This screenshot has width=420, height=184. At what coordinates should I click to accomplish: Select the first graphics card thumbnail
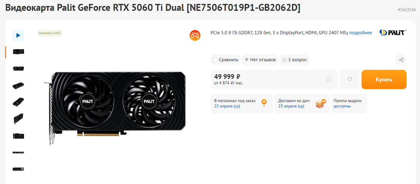(18, 52)
